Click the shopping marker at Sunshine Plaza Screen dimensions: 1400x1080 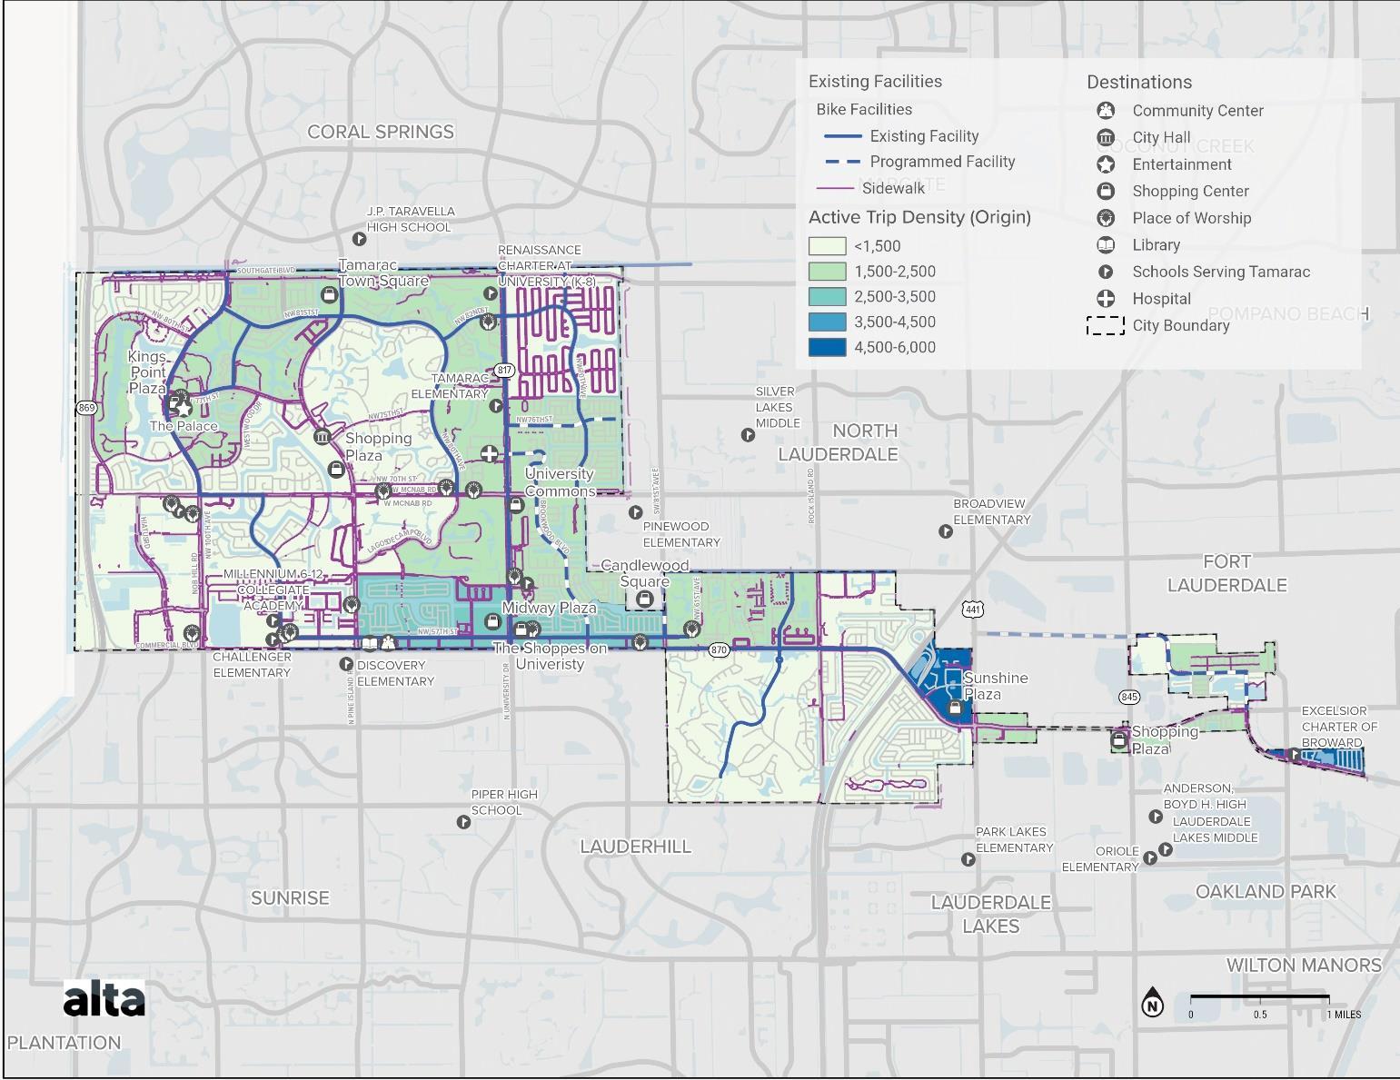pos(954,708)
